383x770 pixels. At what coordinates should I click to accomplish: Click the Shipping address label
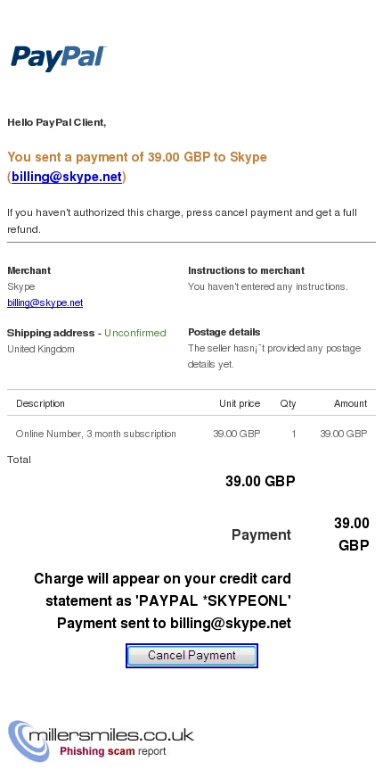click(x=51, y=333)
